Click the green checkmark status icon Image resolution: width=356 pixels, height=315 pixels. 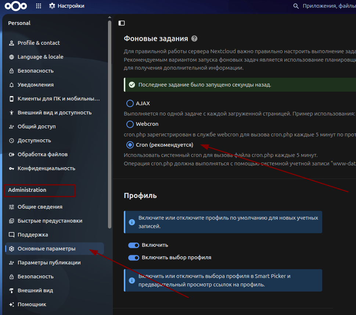(132, 85)
